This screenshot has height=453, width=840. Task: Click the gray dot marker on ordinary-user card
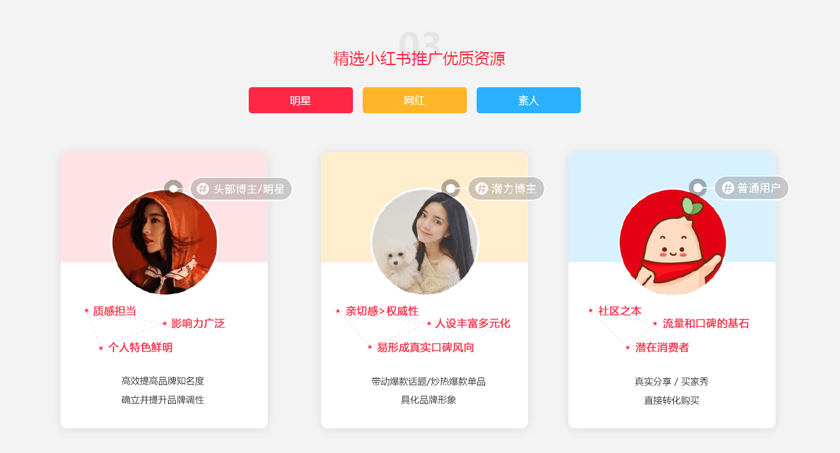(x=698, y=187)
